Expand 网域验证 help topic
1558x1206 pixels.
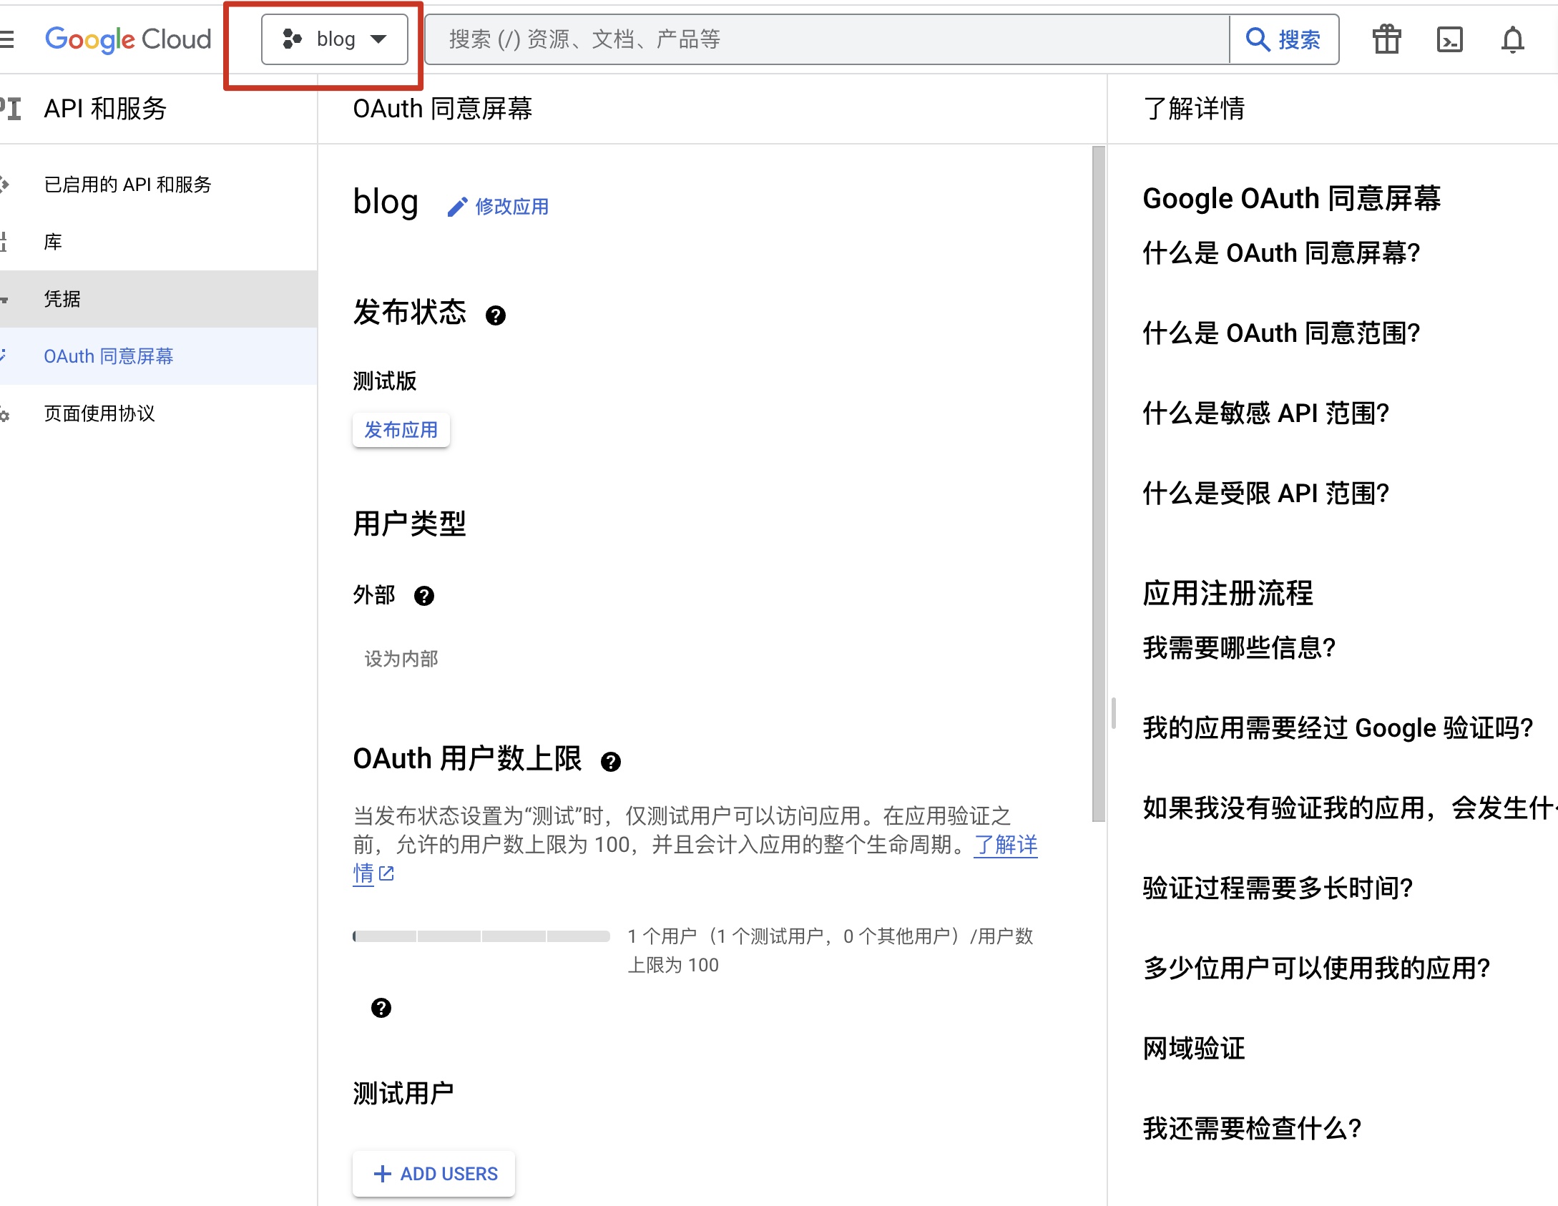click(x=1193, y=1049)
